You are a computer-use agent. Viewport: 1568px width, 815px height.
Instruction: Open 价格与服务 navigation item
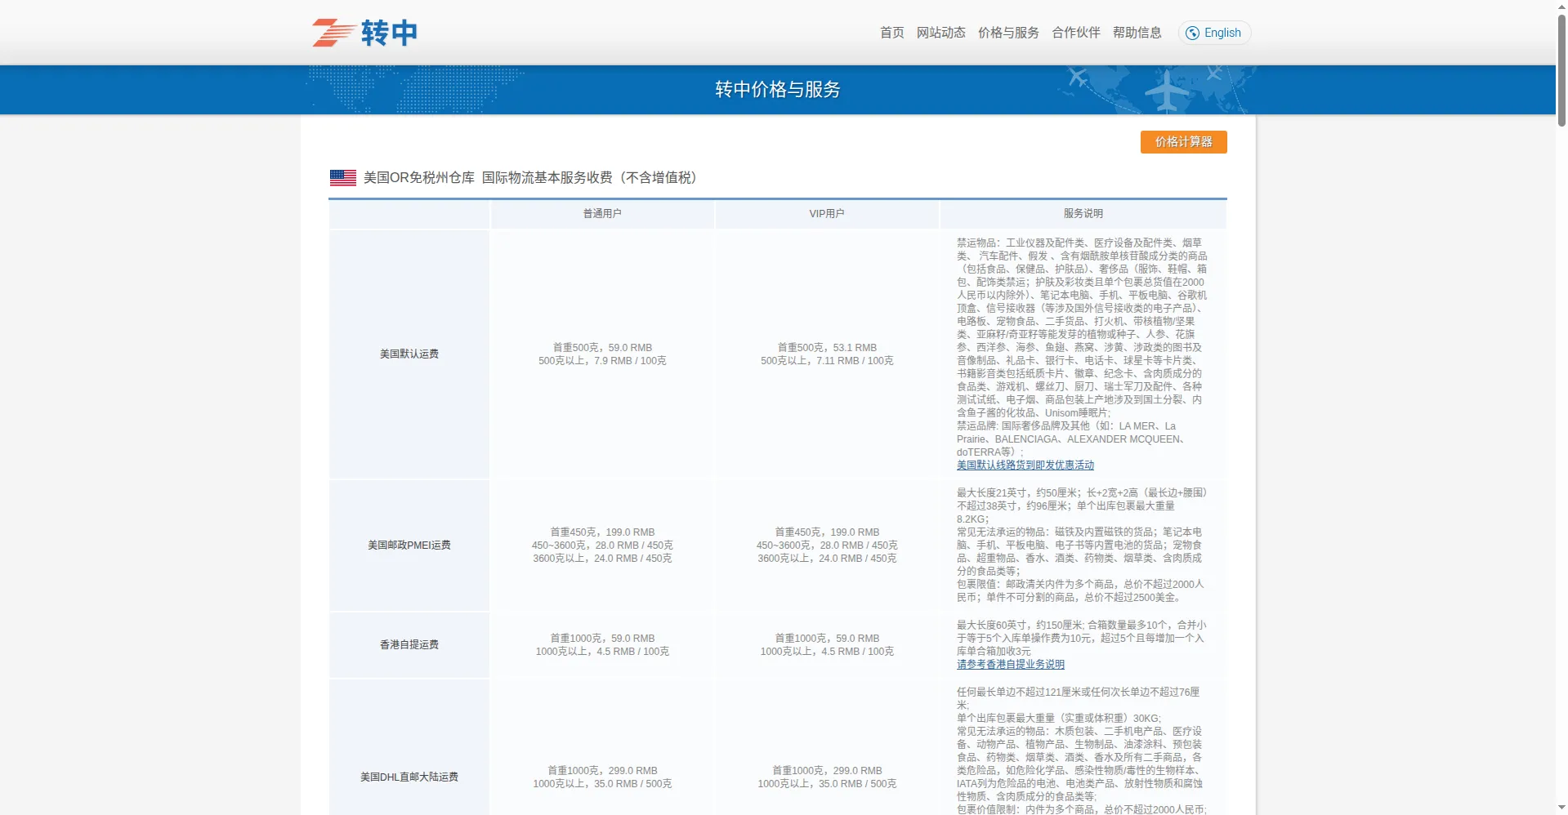(1008, 33)
